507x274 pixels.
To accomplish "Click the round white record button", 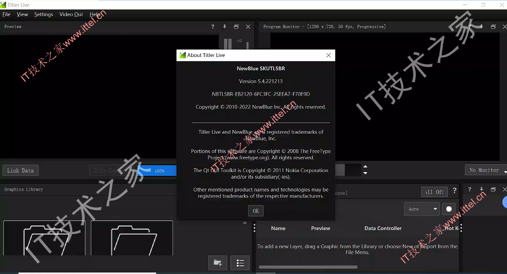I will click(449, 209).
